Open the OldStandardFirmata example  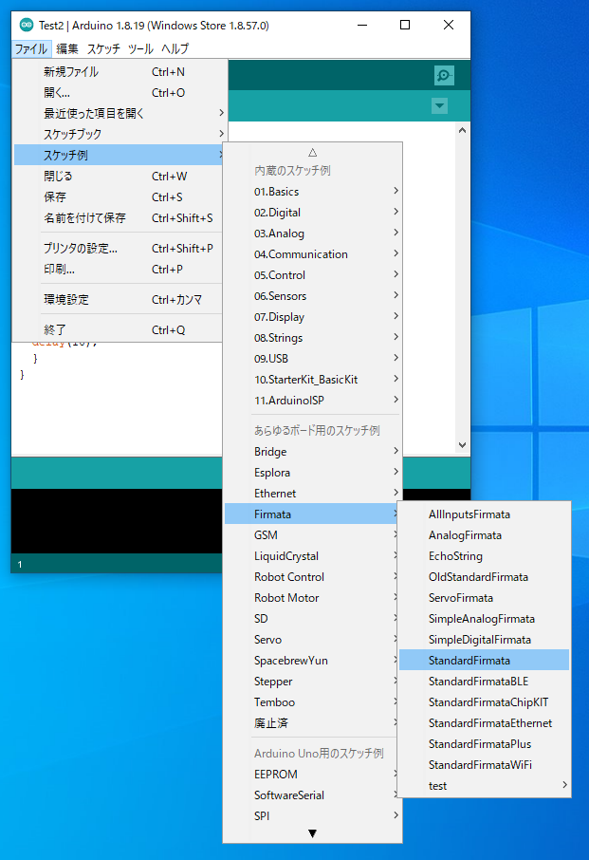(x=485, y=576)
